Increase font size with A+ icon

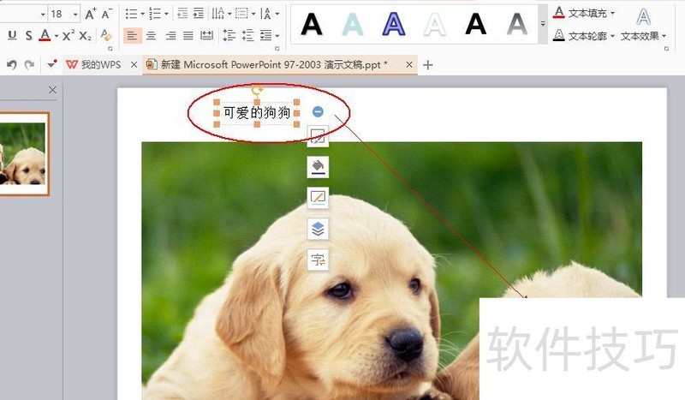(91, 14)
